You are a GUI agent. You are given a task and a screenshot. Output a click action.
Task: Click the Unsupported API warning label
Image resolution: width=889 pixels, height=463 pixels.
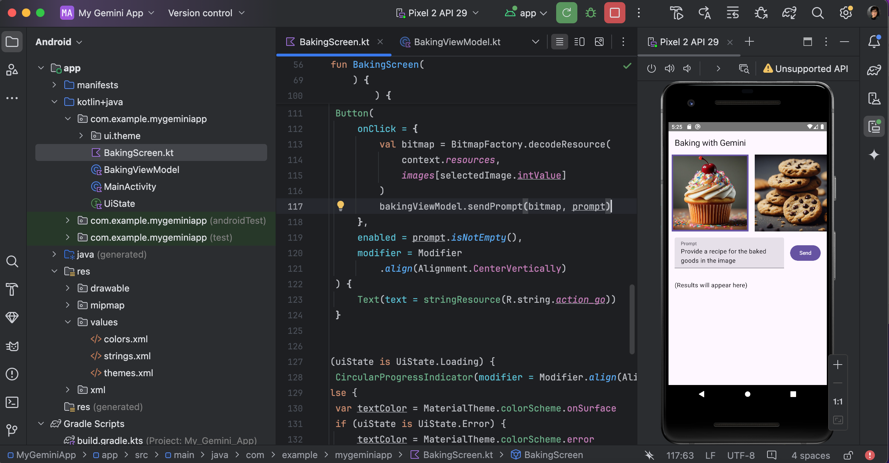[x=805, y=68]
